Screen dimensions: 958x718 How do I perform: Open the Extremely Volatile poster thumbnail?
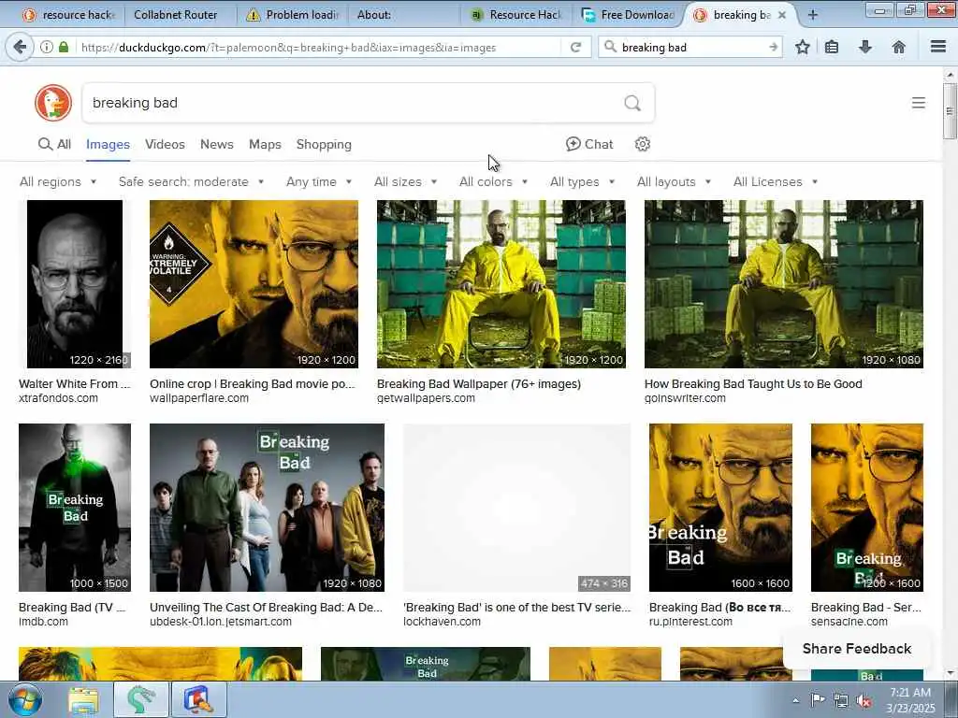coord(254,284)
